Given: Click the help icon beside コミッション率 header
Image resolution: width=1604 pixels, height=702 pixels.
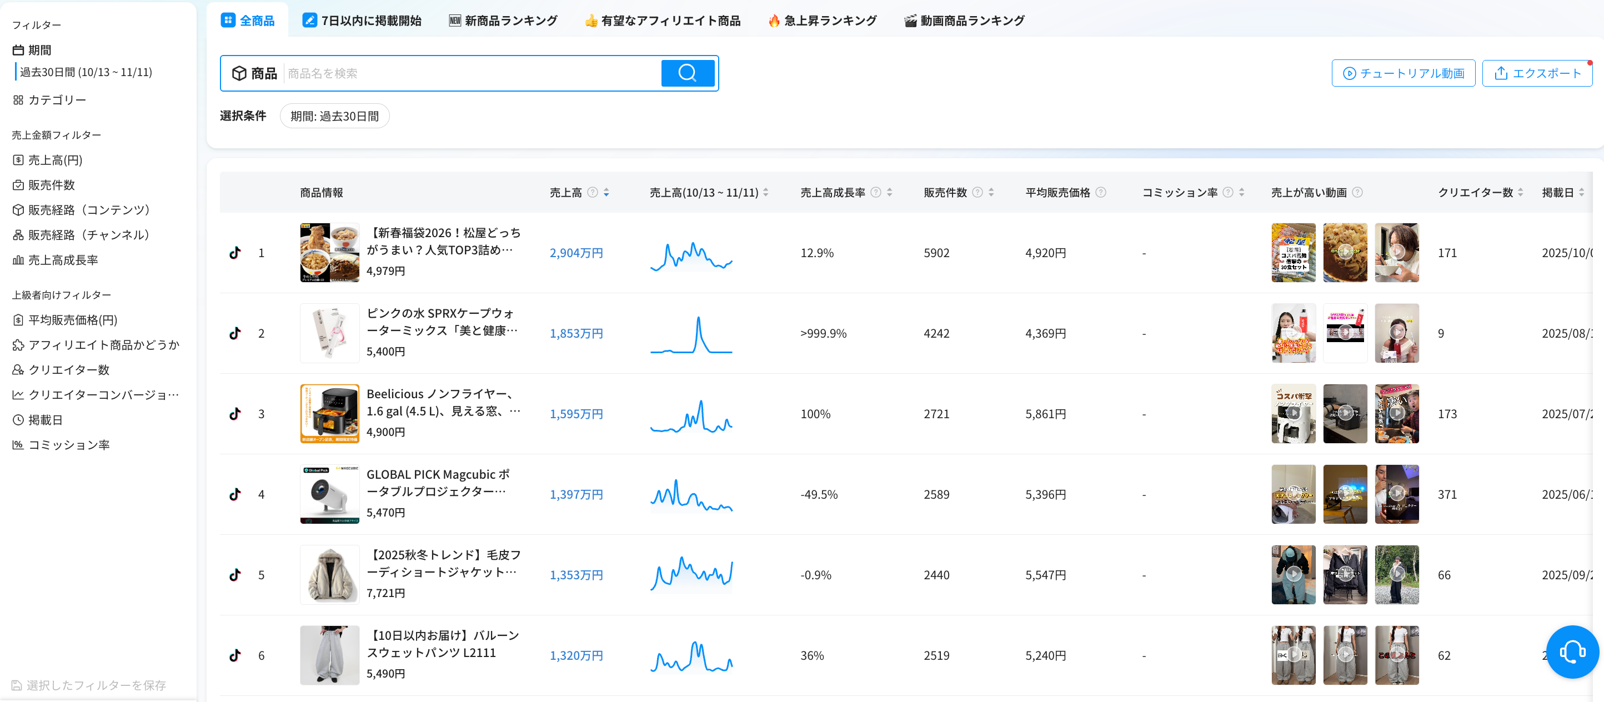Looking at the screenshot, I should [1227, 193].
